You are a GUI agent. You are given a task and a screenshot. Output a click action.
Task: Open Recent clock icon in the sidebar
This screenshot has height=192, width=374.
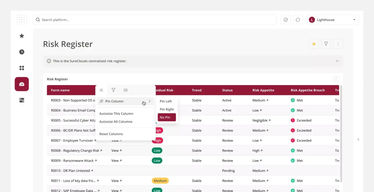point(22,52)
